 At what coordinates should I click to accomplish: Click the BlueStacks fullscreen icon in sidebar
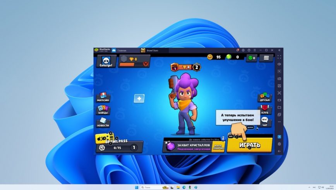(x=279, y=57)
